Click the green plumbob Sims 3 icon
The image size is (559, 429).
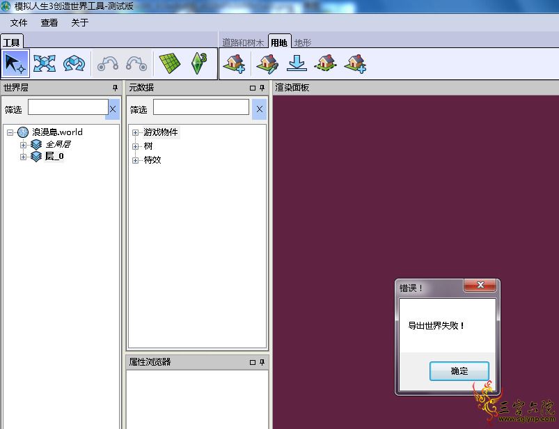[198, 63]
